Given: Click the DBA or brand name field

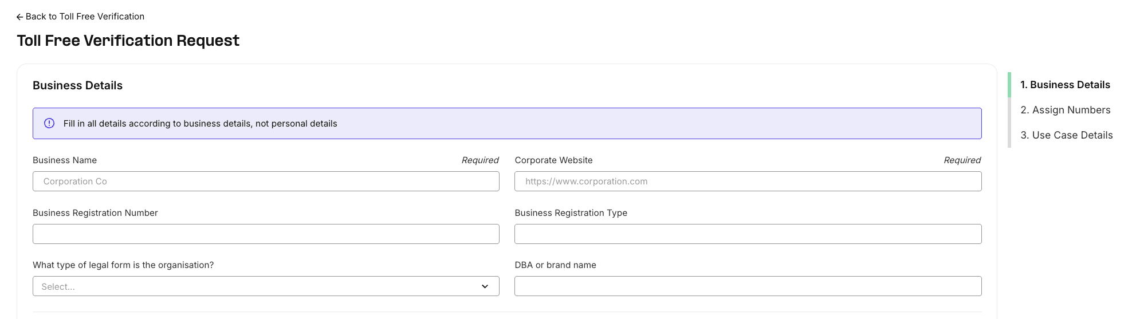Looking at the screenshot, I should 748,286.
